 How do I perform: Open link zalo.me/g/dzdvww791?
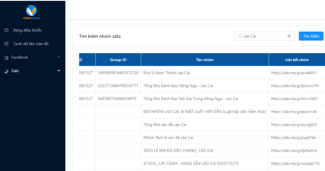[x=295, y=86]
